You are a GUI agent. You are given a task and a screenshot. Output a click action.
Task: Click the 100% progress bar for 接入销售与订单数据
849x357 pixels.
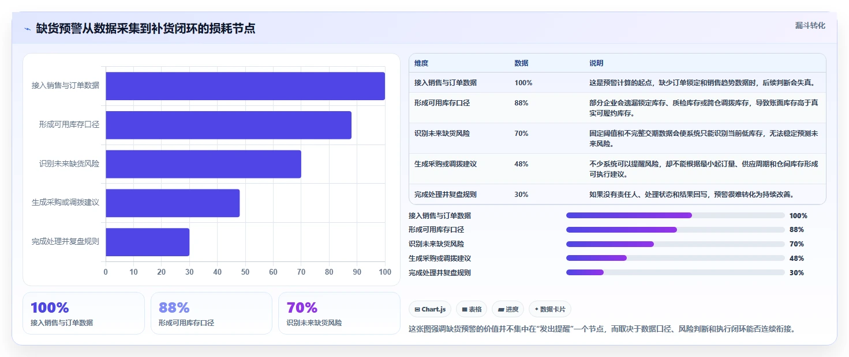click(x=675, y=215)
